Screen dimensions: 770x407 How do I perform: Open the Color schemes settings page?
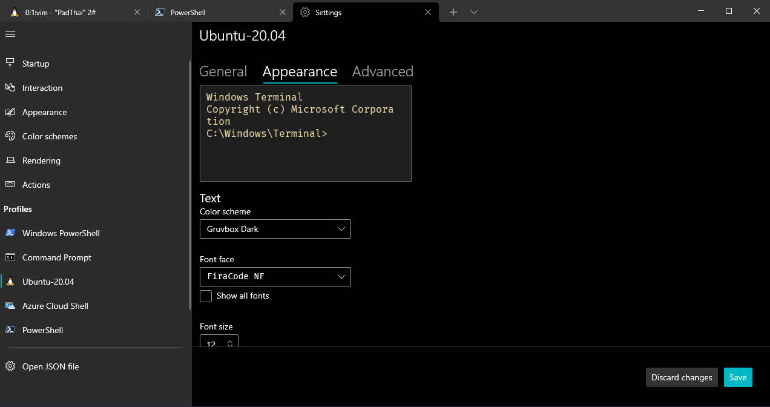96,136
